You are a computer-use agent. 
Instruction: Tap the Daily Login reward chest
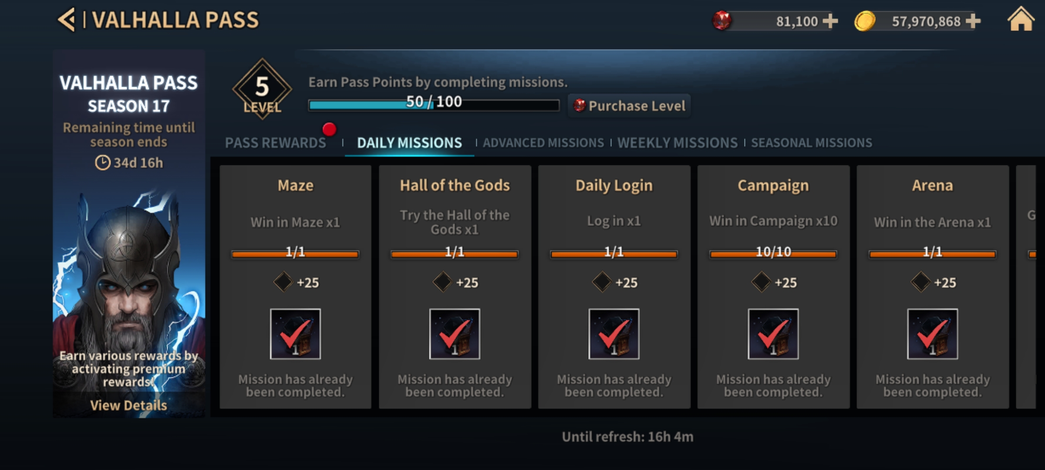(x=614, y=334)
